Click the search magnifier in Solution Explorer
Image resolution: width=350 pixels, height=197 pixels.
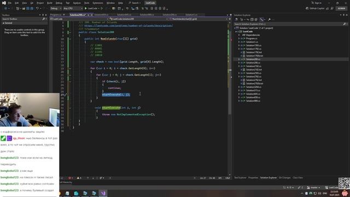(344, 24)
